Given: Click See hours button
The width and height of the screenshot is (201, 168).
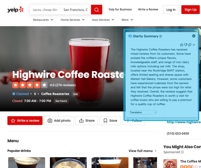Looking at the screenshot, I should pos(61,101).
